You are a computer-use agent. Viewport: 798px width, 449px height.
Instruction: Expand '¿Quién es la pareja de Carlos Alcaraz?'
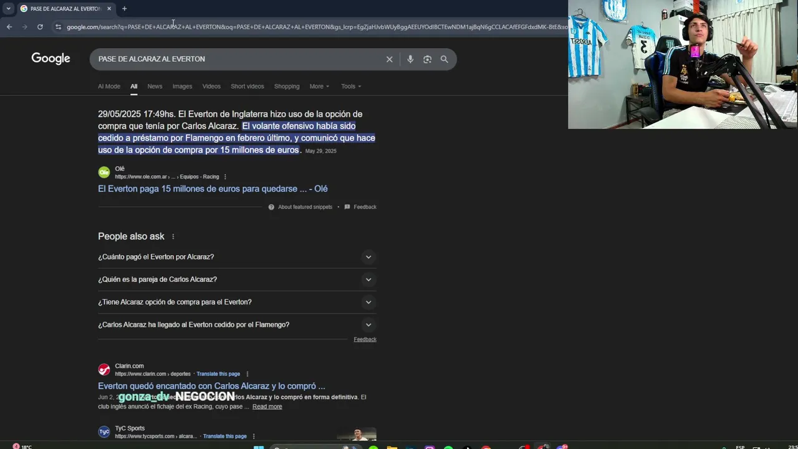(237, 279)
